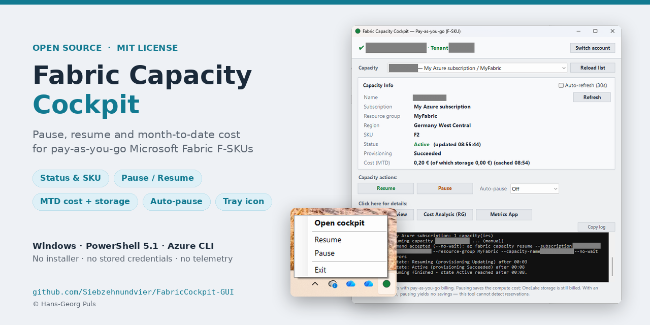
Task: Click the Pause capacity action button
Action: 445,188
